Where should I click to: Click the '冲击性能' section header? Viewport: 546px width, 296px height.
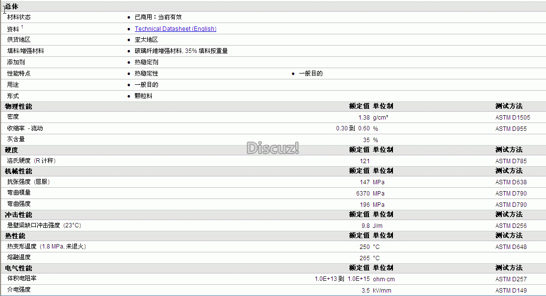19,215
